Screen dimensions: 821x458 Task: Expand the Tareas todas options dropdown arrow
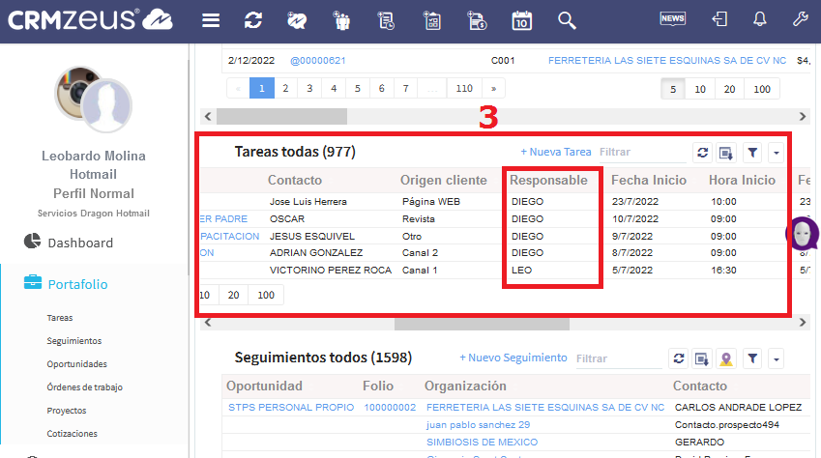(x=776, y=153)
